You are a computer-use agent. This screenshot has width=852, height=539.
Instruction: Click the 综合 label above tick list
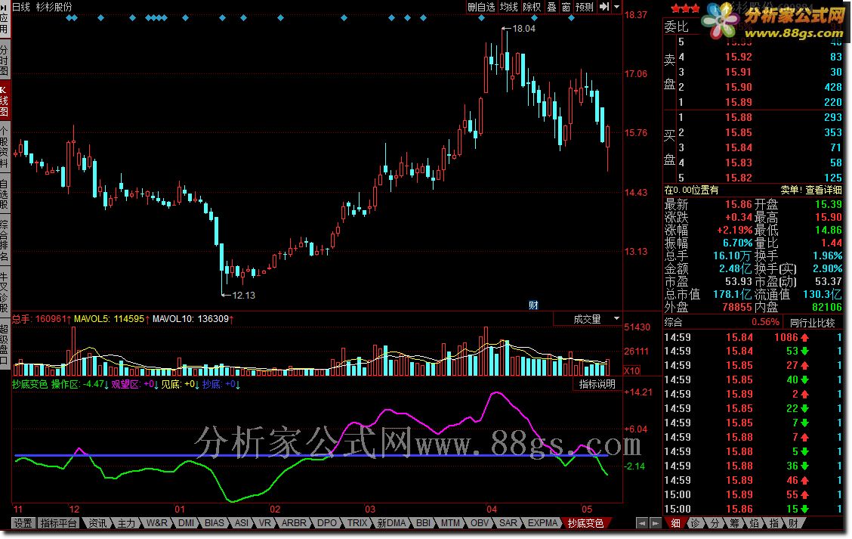[x=674, y=323]
